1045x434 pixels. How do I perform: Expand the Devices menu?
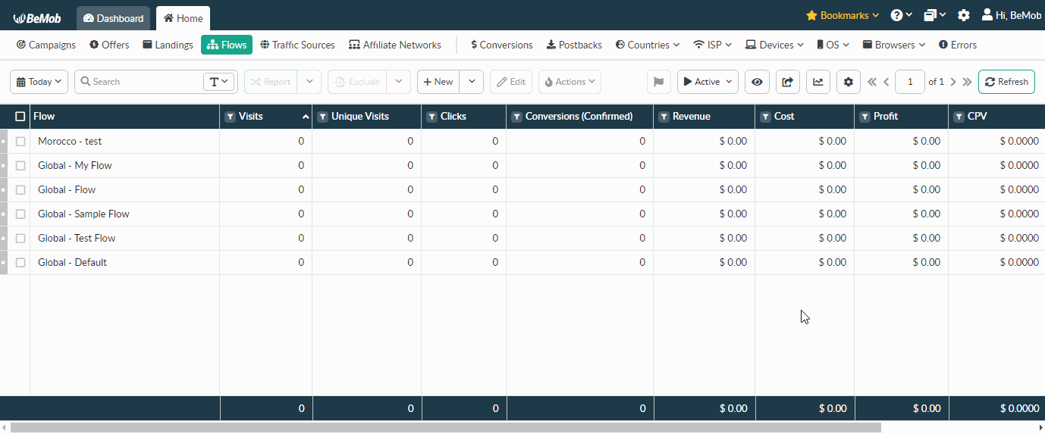774,45
